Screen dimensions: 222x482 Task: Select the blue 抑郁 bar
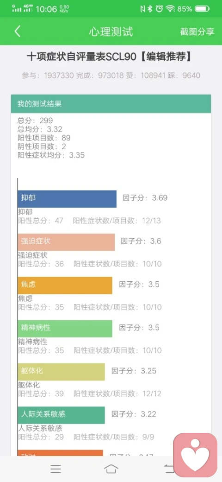(x=67, y=199)
